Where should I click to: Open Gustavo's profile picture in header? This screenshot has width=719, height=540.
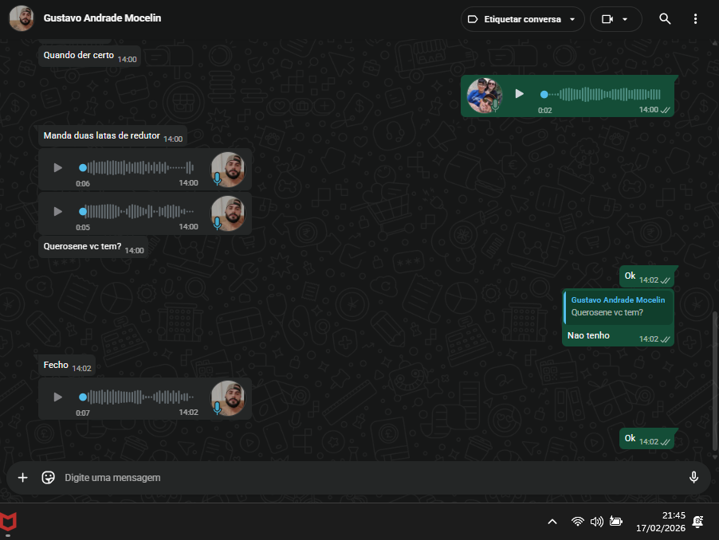[22, 18]
